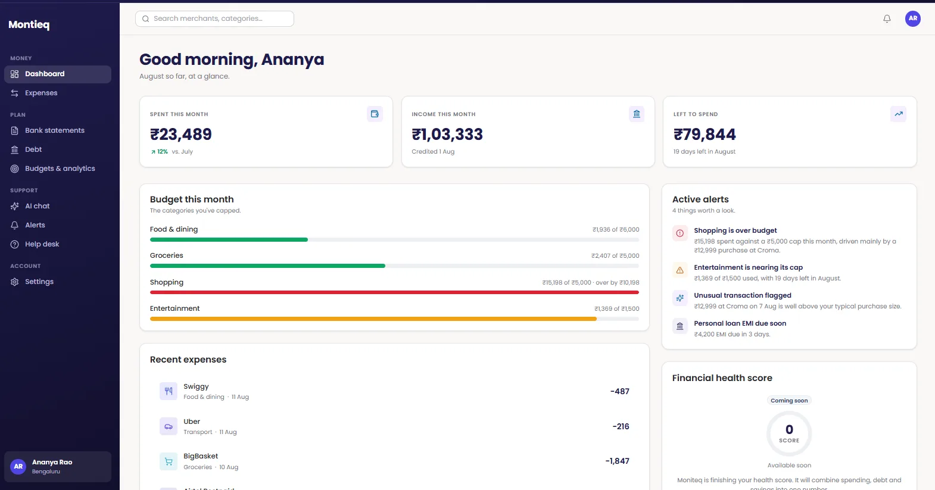Select the Uber expense row
Screen dimensions: 935x490
394,426
